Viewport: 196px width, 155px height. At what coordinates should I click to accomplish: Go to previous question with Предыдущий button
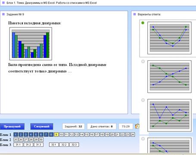(x=12, y=126)
